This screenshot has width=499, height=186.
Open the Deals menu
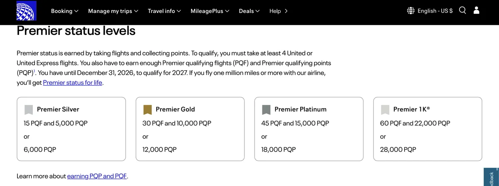coord(249,11)
